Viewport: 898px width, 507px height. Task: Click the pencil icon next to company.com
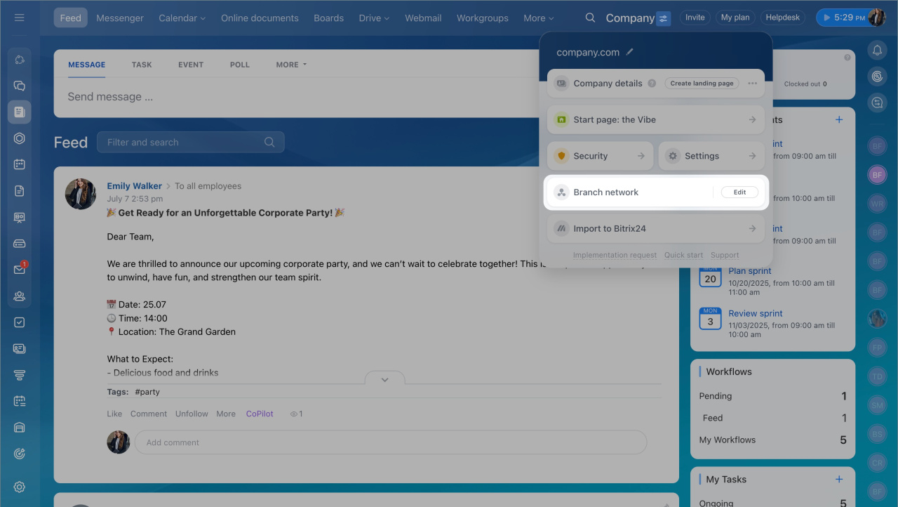[630, 52]
